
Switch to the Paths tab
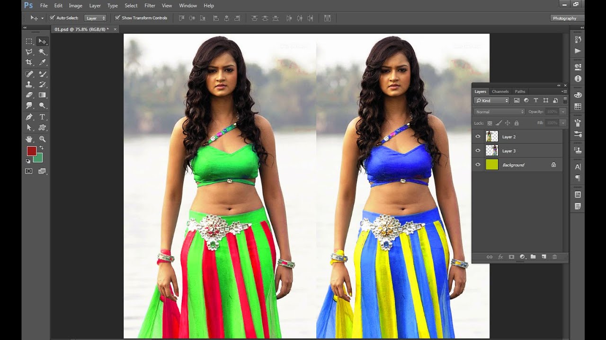coord(520,92)
